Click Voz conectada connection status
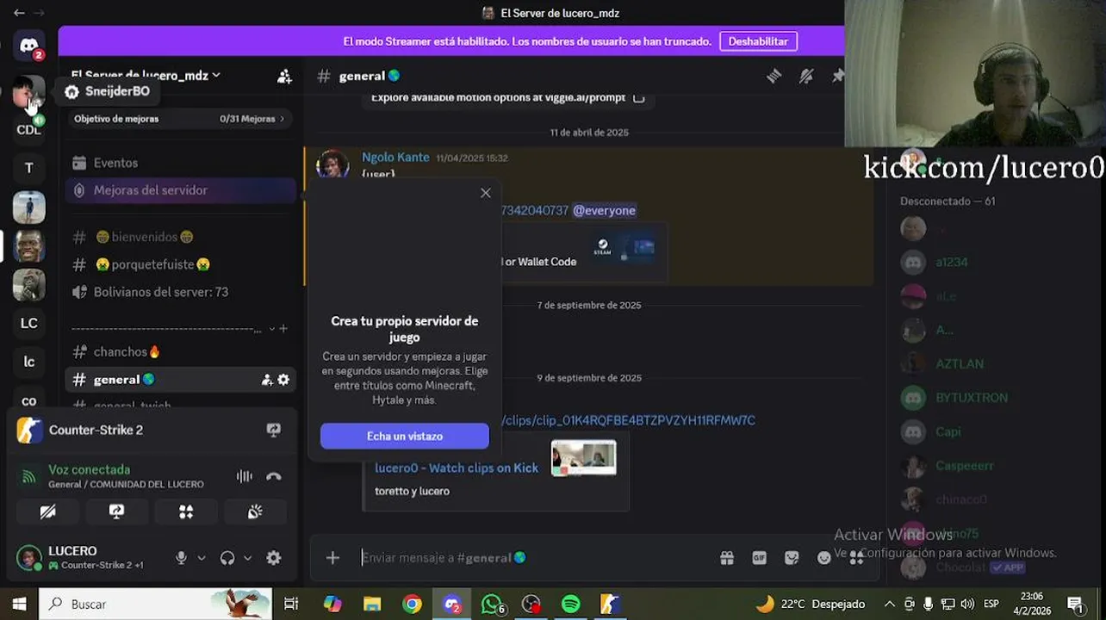The image size is (1106, 620). [89, 469]
